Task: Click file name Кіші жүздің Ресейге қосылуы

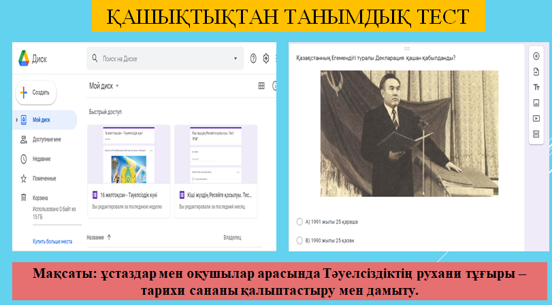Action: pyautogui.click(x=219, y=195)
